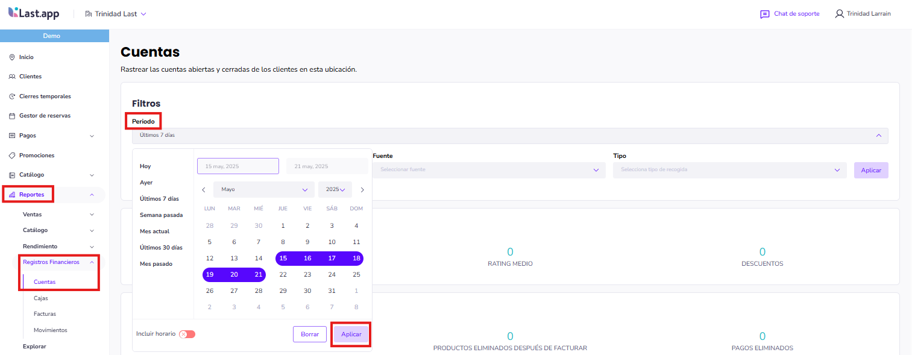This screenshot has width=912, height=355.
Task: Select the Últimos 30 días preset
Action: click(x=161, y=248)
